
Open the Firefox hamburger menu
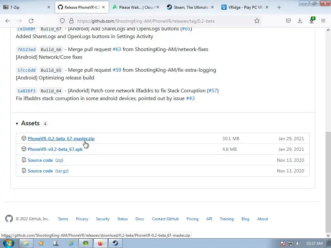pos(323,21)
